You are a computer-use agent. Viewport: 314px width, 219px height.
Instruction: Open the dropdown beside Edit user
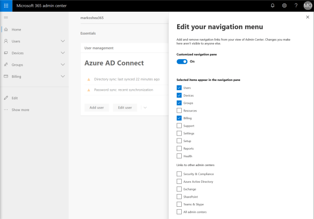click(144, 107)
